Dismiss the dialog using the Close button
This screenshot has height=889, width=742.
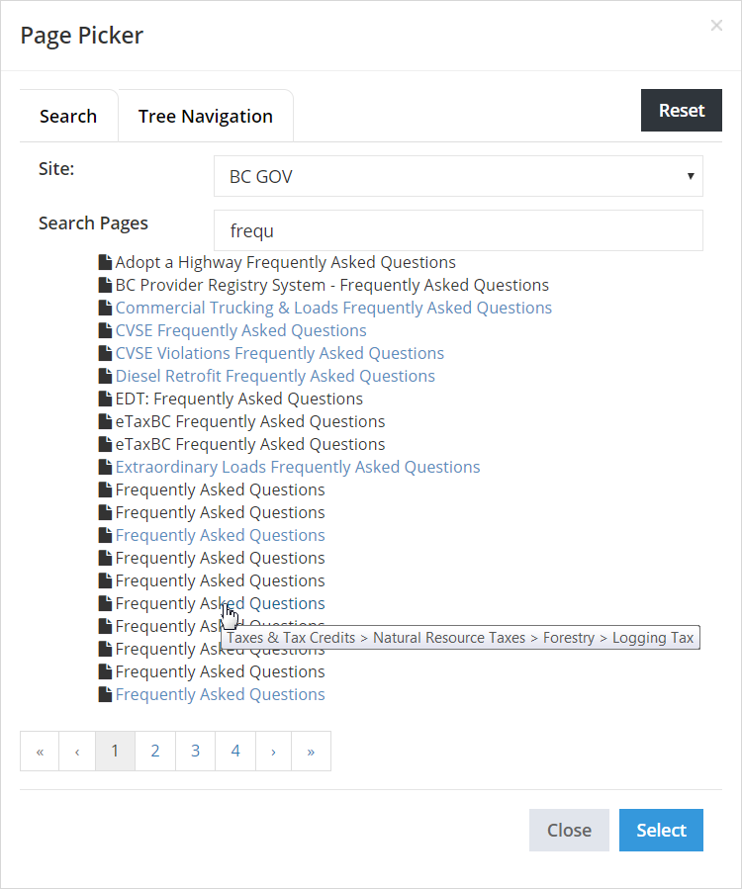[569, 830]
